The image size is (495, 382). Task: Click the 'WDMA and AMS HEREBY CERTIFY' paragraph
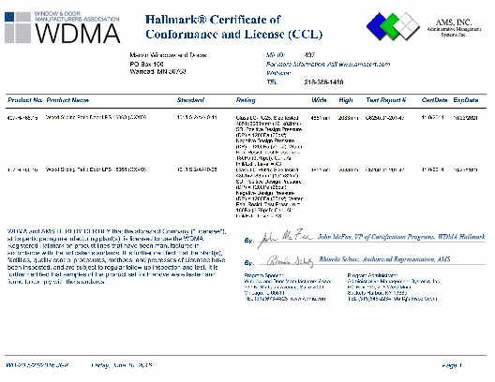116,257
